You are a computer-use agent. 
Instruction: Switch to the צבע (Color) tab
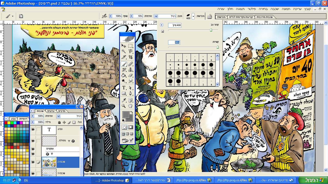click(13, 119)
